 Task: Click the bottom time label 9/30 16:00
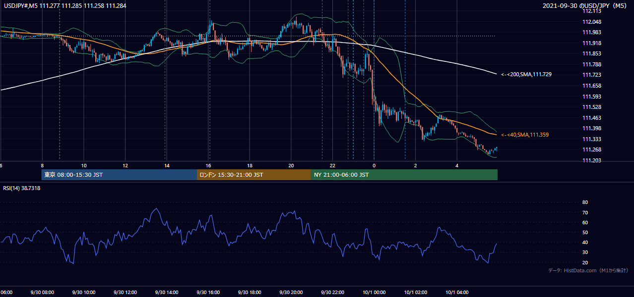tap(208, 292)
